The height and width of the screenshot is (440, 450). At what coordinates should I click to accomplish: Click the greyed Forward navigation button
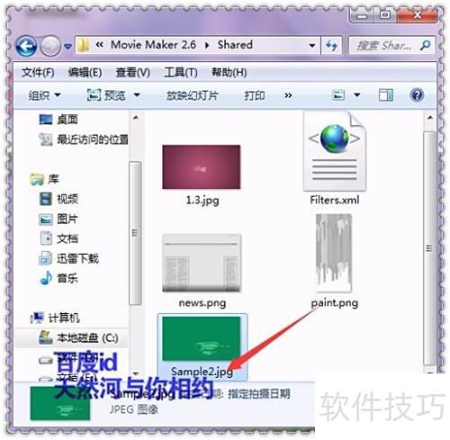(50, 46)
